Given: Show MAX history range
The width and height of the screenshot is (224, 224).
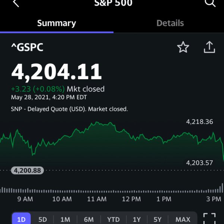Looking at the screenshot, I should pyautogui.click(x=183, y=219).
